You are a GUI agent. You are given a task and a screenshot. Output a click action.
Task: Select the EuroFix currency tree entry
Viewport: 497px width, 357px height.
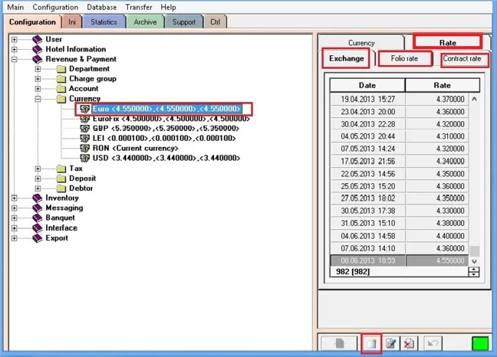point(171,119)
